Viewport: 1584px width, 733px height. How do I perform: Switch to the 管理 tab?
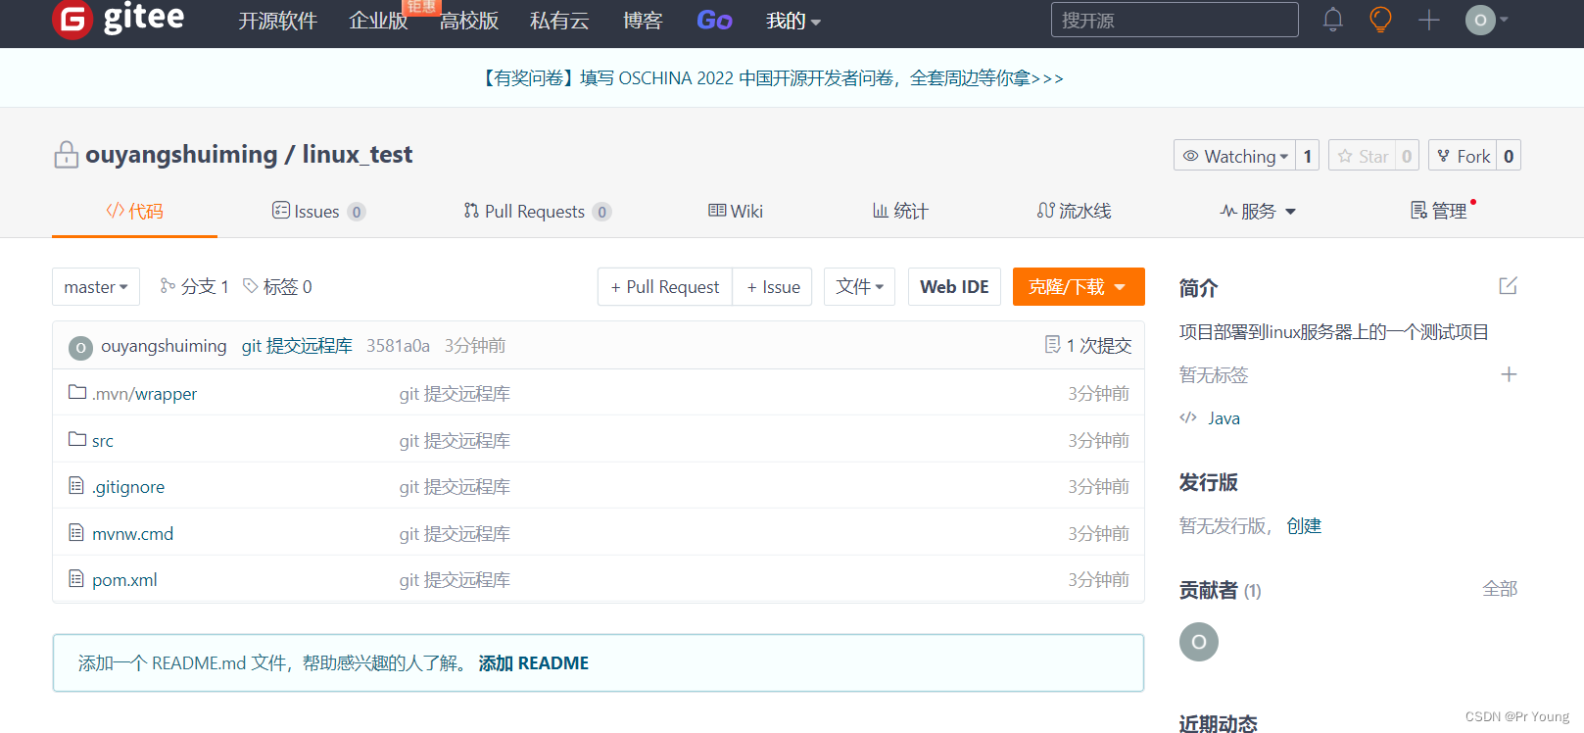[1439, 212]
